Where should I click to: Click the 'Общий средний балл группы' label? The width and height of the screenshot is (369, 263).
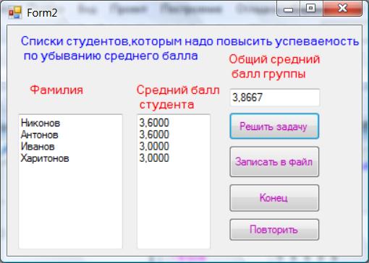pos(274,66)
